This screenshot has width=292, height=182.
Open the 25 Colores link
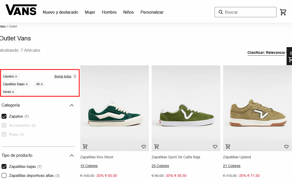160,166
